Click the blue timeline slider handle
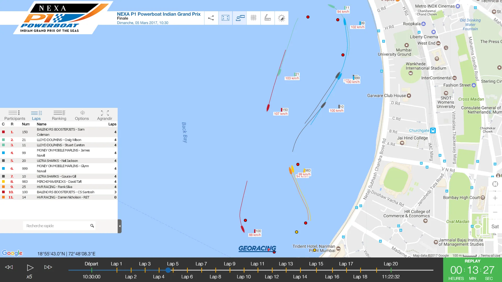Viewport: 502px width, 282px height. coord(168,270)
